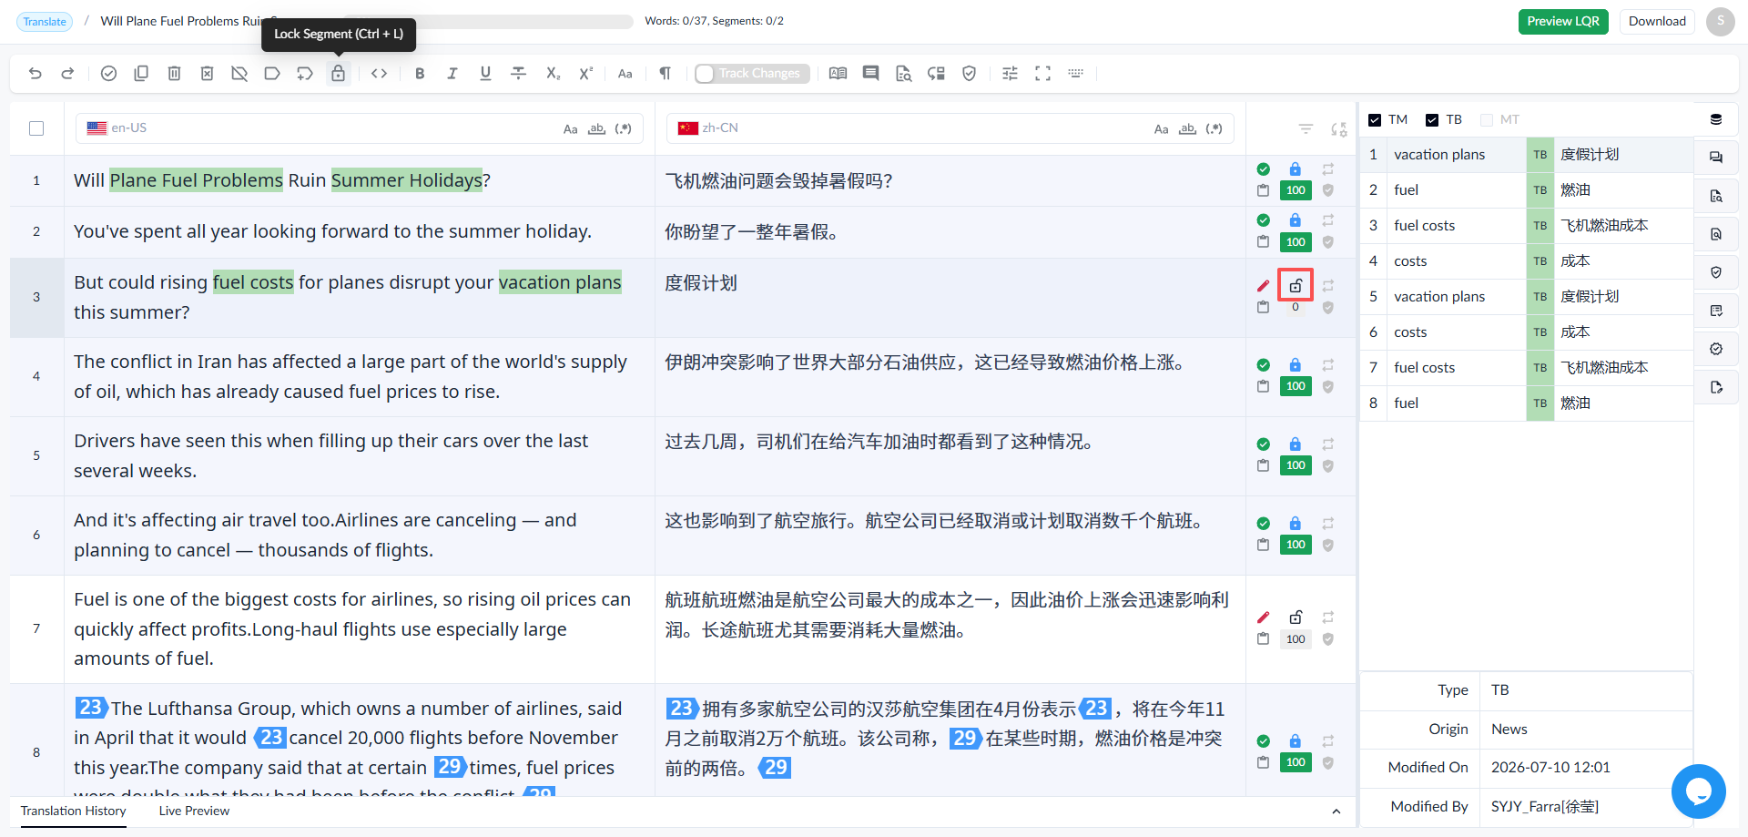Viewport: 1748px width, 837px height.
Task: Show paragraph marks with pilcrow icon
Action: point(665,74)
